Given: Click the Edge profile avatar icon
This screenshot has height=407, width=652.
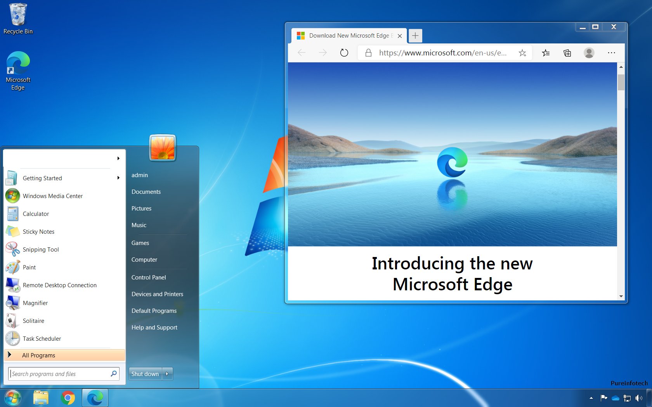Looking at the screenshot, I should pos(589,53).
